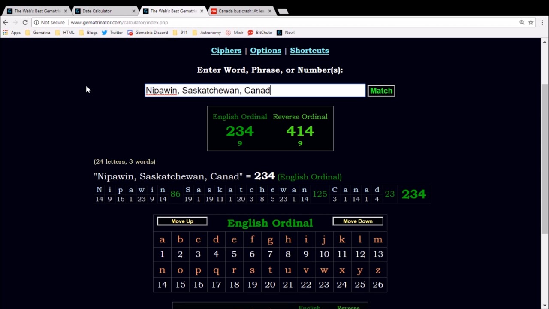Select the active Gematrinator calculator tab

point(173,11)
